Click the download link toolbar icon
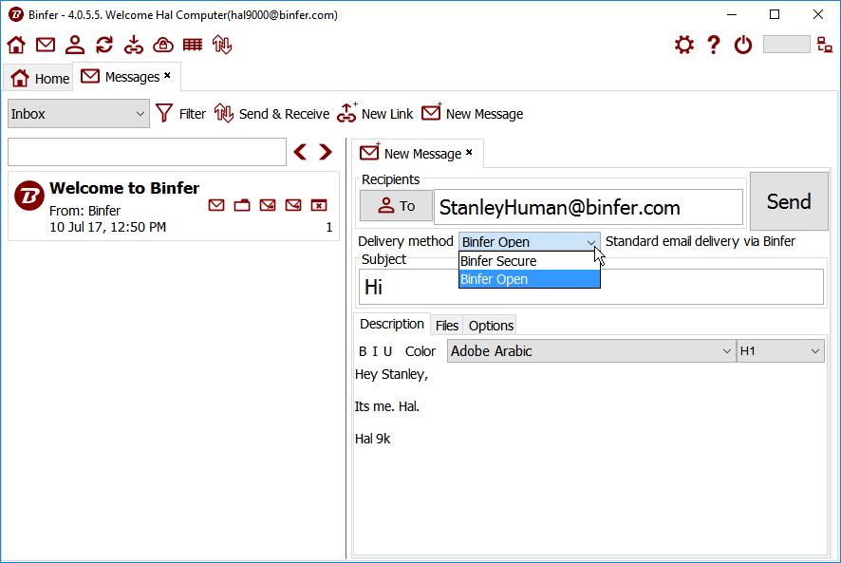The height and width of the screenshot is (563, 841). [x=134, y=45]
